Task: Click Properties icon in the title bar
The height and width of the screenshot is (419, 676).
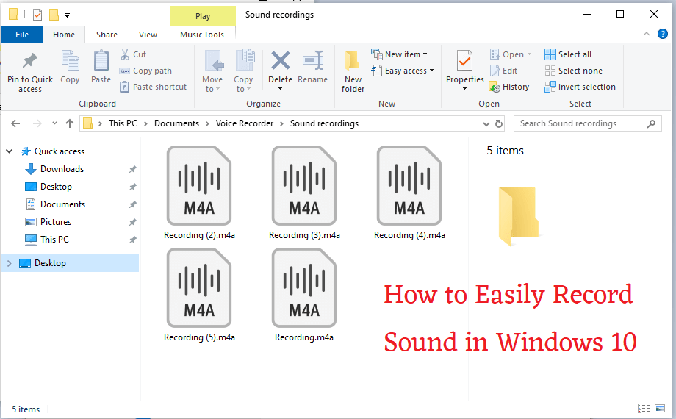Action: 37,15
